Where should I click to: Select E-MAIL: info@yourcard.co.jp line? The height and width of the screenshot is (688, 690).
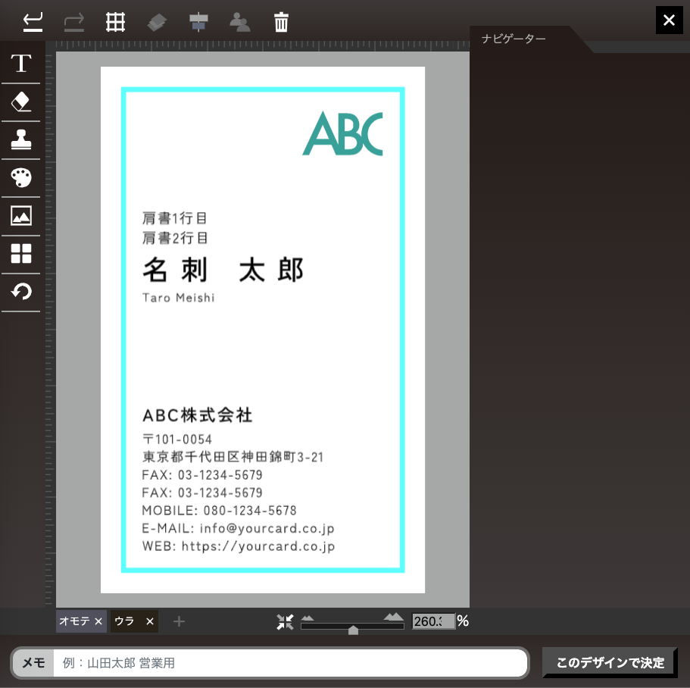pyautogui.click(x=238, y=528)
